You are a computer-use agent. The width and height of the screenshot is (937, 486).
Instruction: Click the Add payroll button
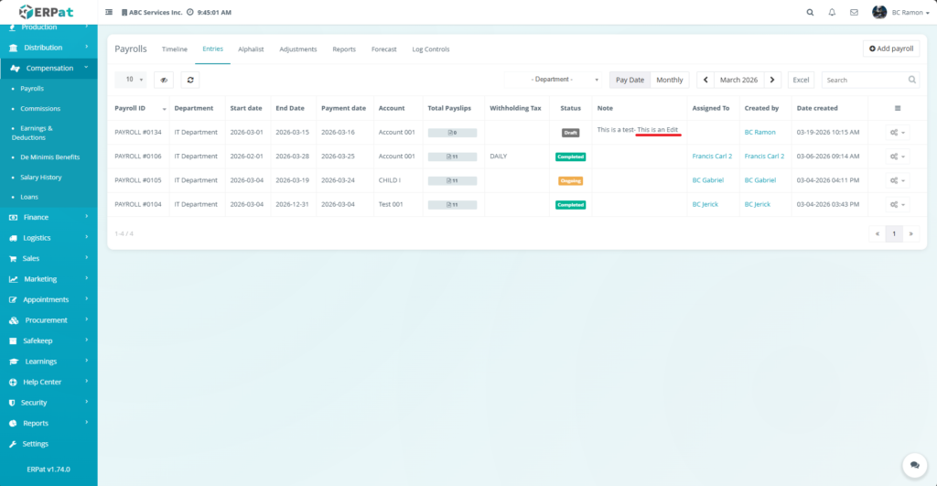[890, 49]
